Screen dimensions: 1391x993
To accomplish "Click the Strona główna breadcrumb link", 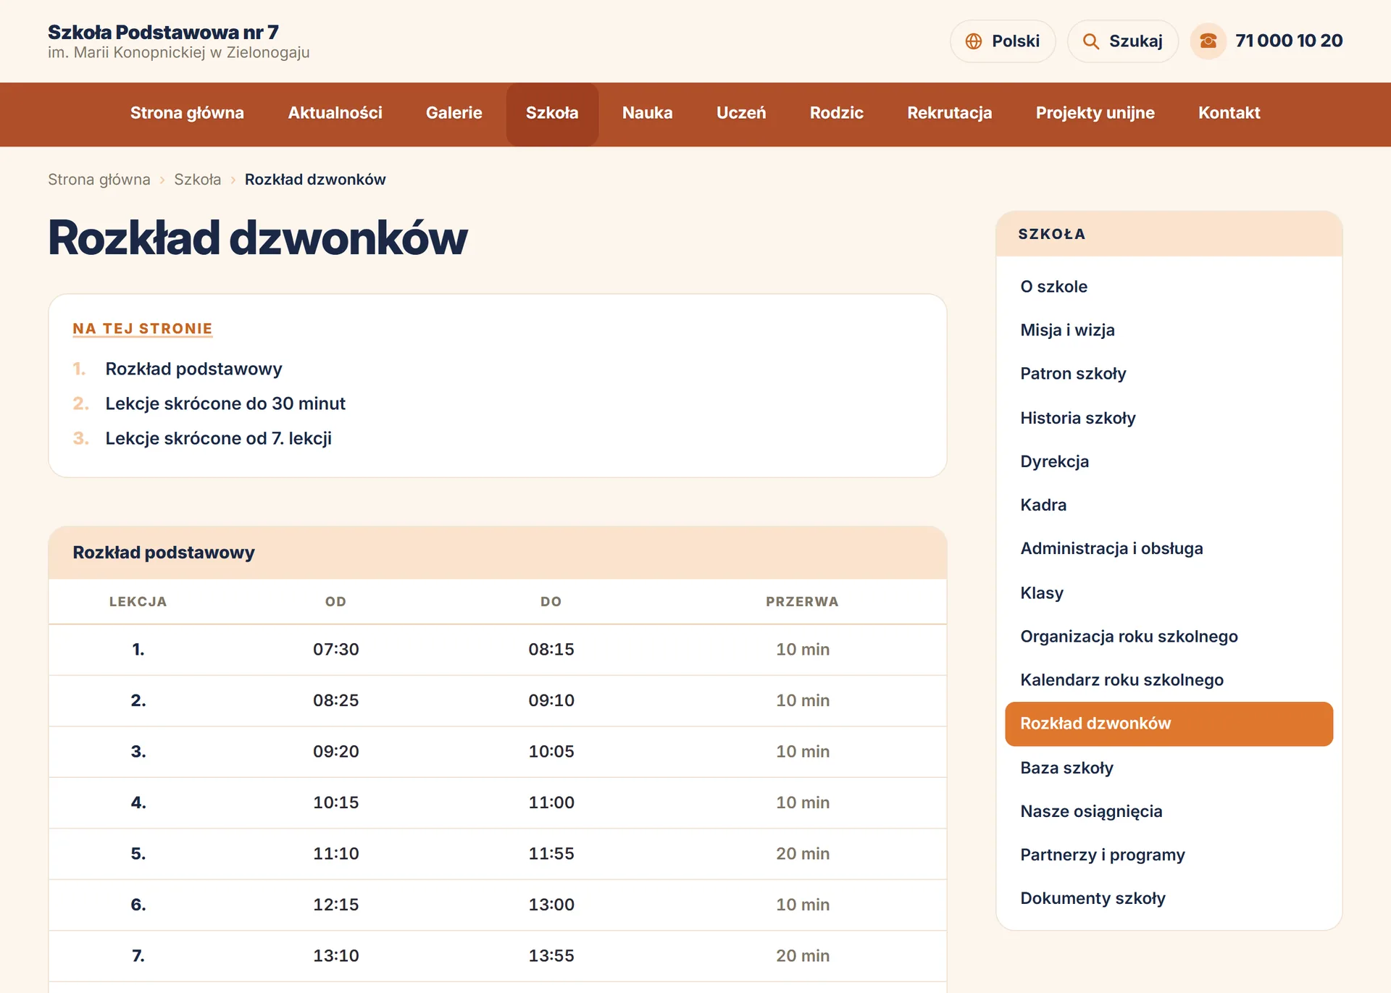I will point(99,180).
